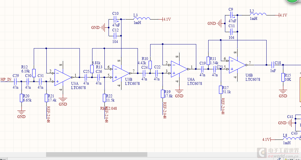Select REF-2.048 label under R17
The width and height of the screenshot is (301, 160).
(223, 106)
